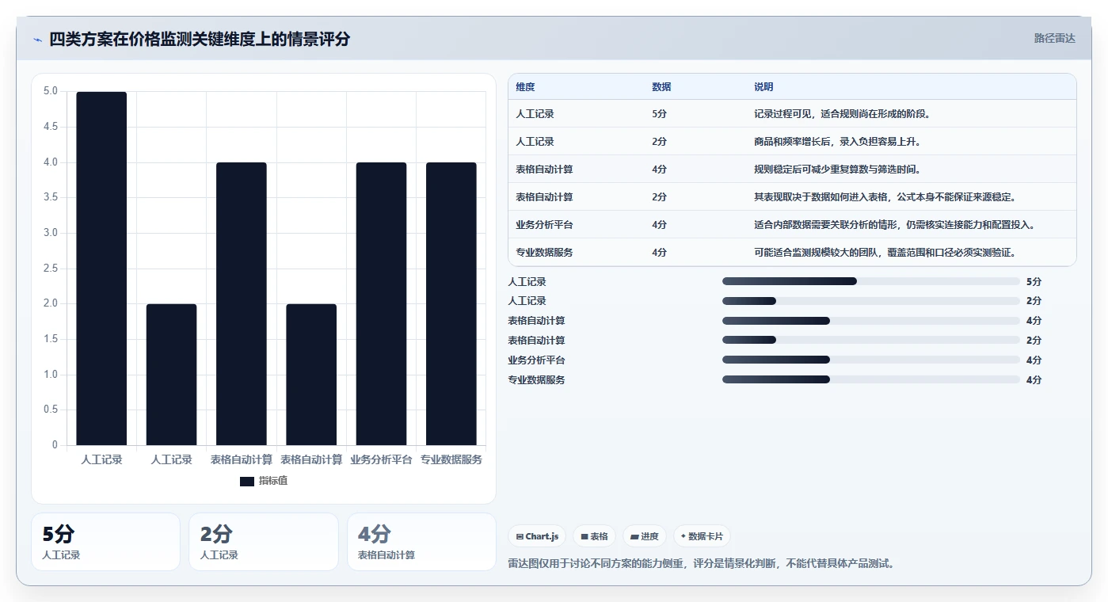Select the cell 规则稳定后可减少重复算数与筛选时间。

[x=837, y=170]
